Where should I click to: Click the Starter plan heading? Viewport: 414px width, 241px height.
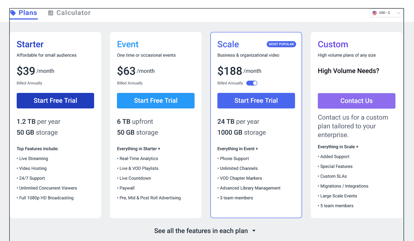(x=30, y=44)
